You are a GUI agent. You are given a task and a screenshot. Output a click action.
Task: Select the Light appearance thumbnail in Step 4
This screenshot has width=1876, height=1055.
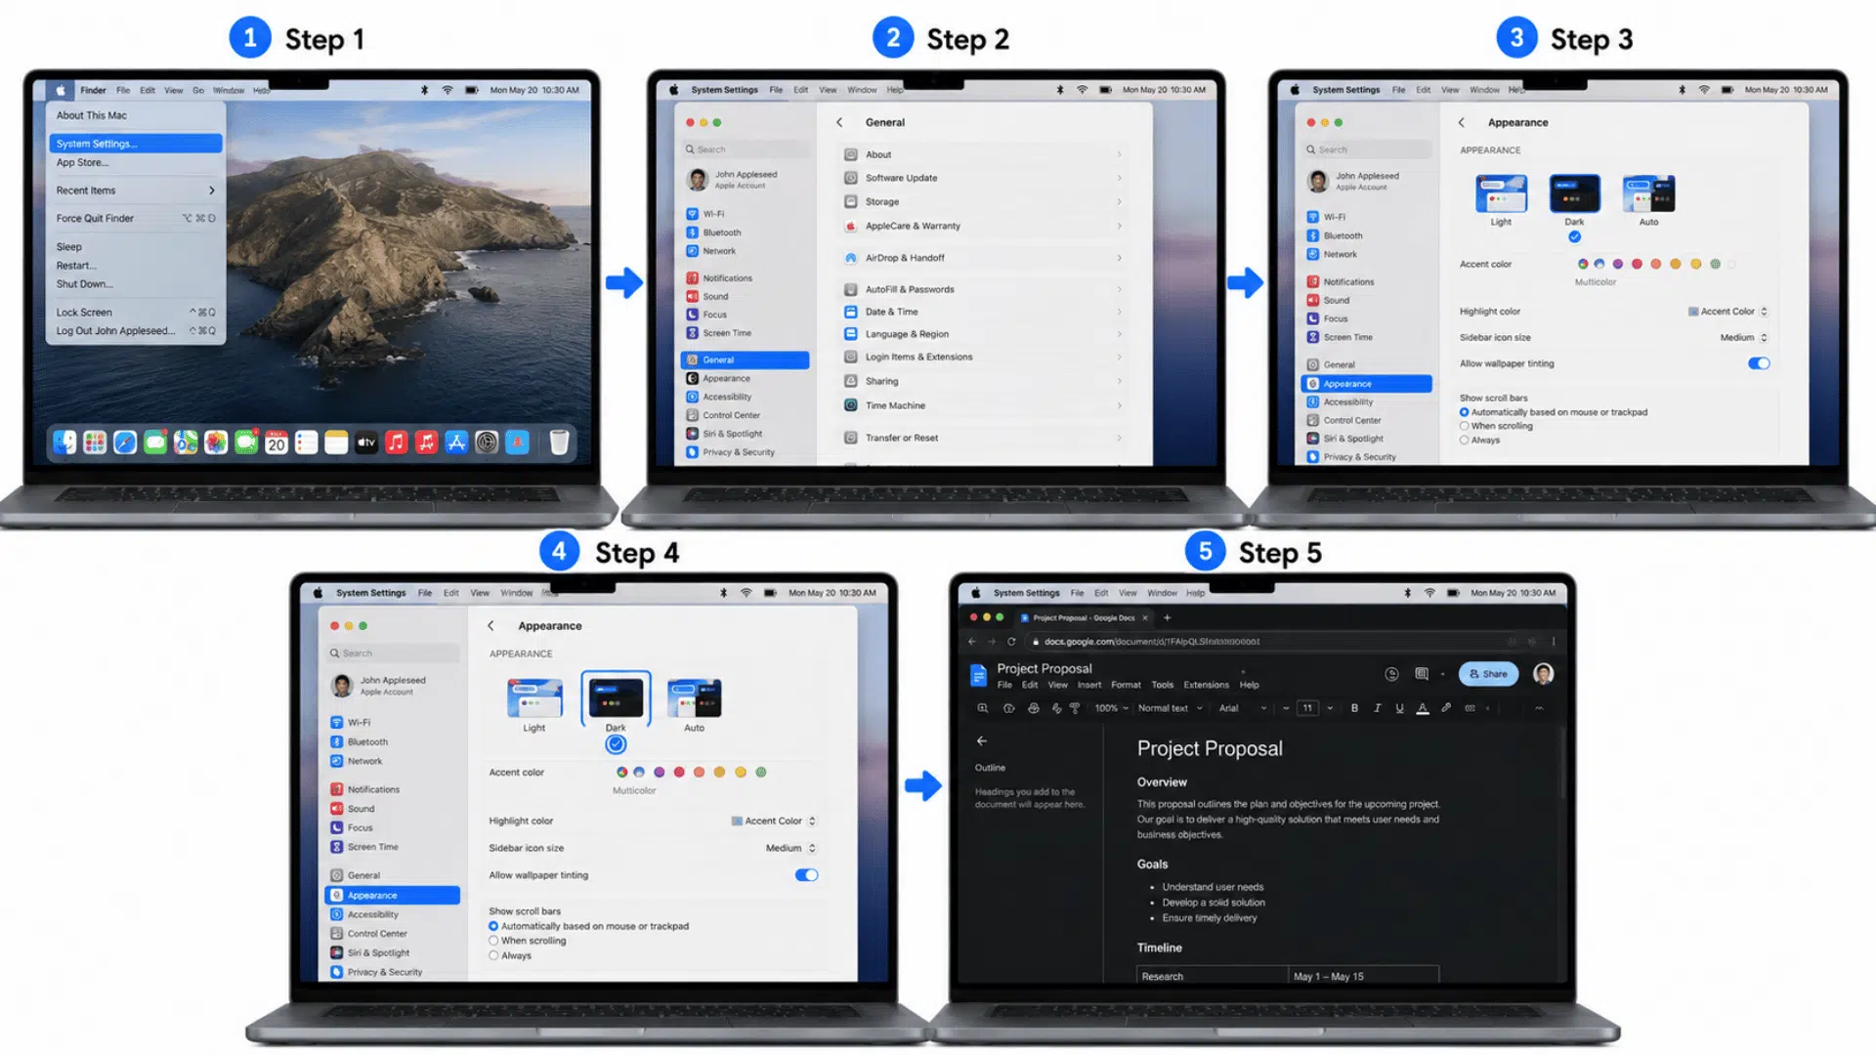pyautogui.click(x=534, y=698)
